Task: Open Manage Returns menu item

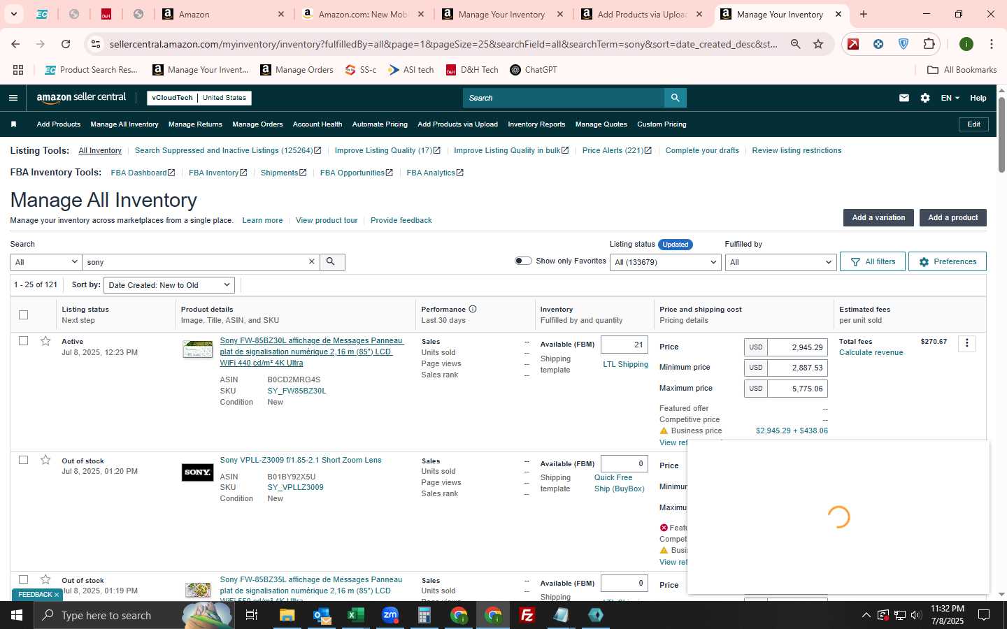Action: pyautogui.click(x=195, y=124)
